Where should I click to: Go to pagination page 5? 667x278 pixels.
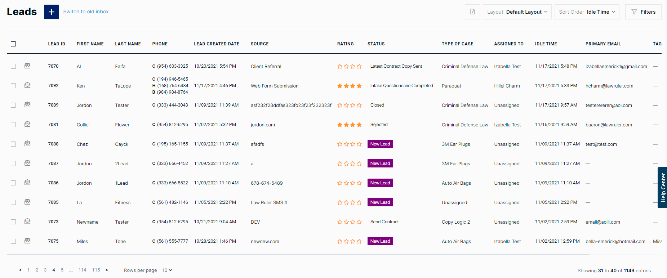(62, 270)
